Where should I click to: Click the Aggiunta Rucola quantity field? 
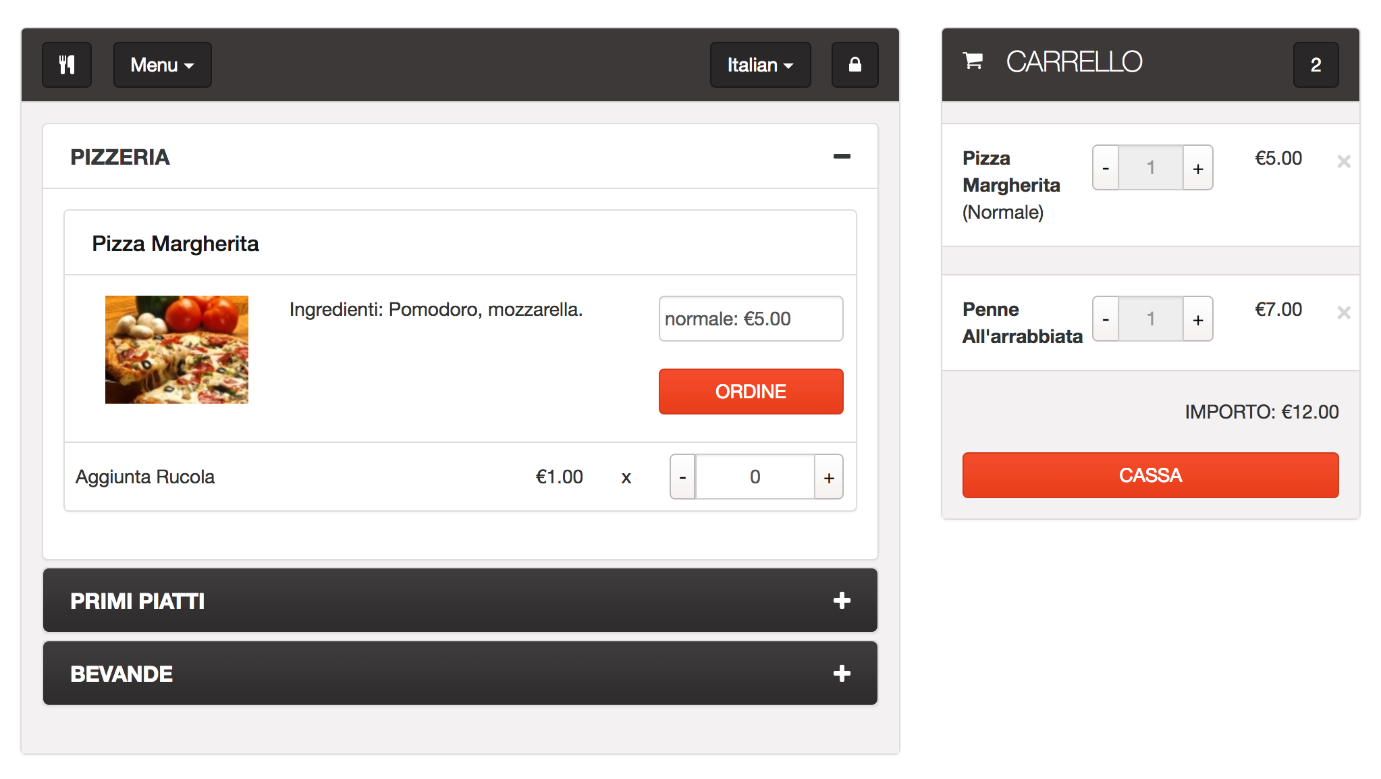coord(755,477)
